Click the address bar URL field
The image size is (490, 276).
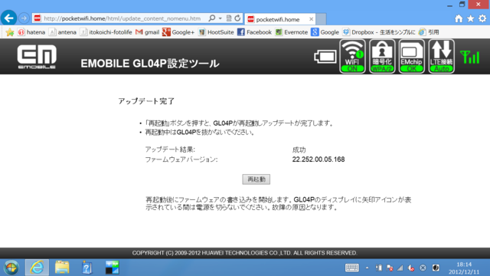[122, 18]
